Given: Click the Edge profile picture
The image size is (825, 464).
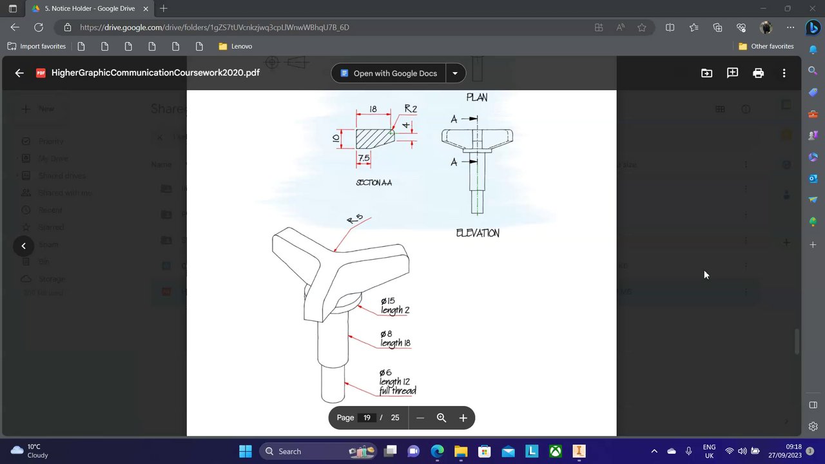Looking at the screenshot, I should 766,27.
